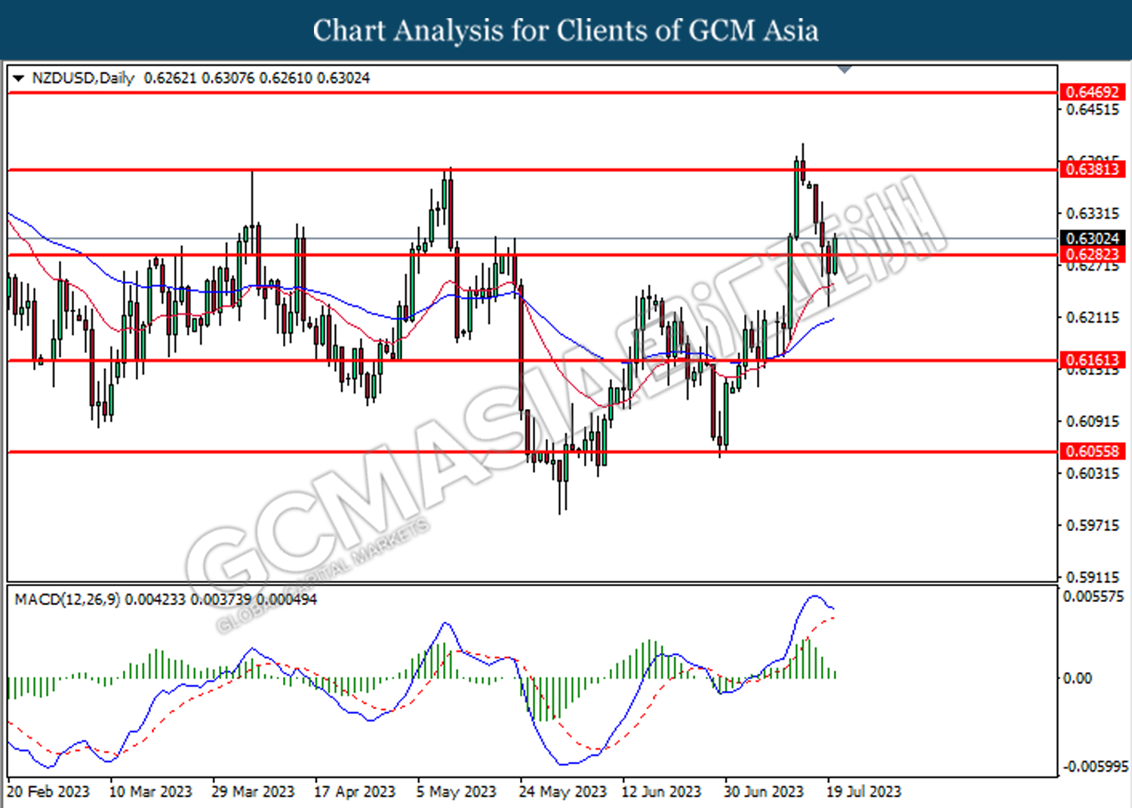Click the chart shift marker triangle
The image size is (1132, 808).
[x=845, y=69]
